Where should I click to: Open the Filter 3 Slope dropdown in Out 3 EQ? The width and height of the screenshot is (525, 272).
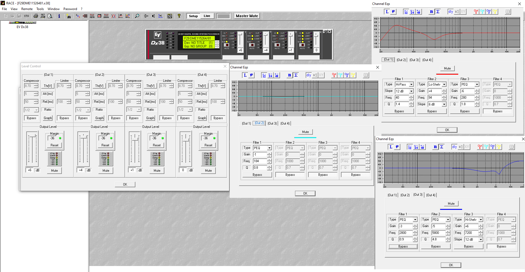pyautogui.click(x=481, y=239)
